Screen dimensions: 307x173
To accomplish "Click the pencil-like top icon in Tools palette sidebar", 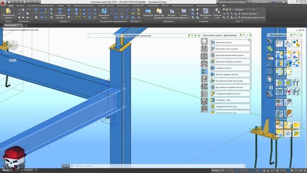I will click(x=270, y=41).
